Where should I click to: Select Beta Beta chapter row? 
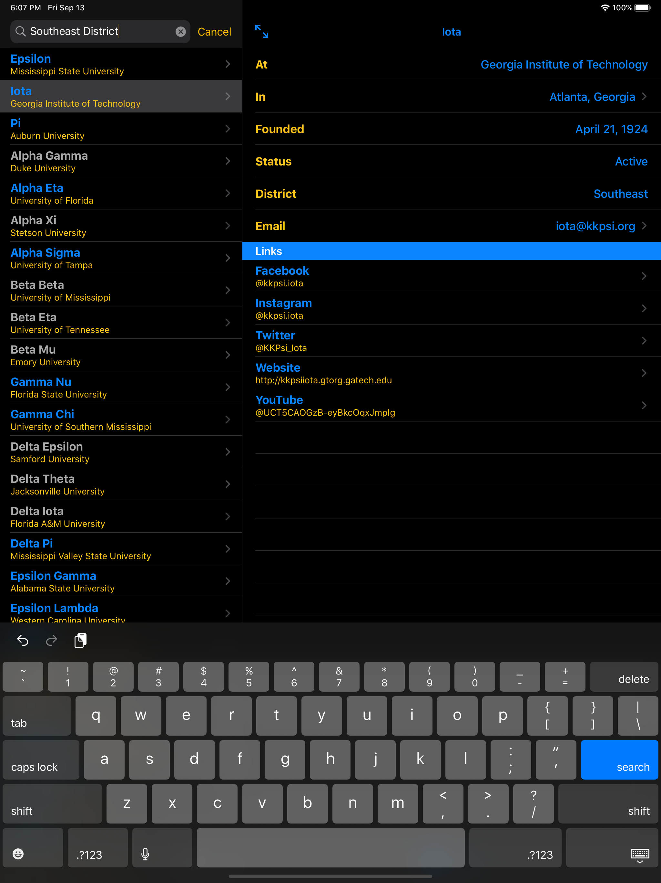tap(121, 290)
